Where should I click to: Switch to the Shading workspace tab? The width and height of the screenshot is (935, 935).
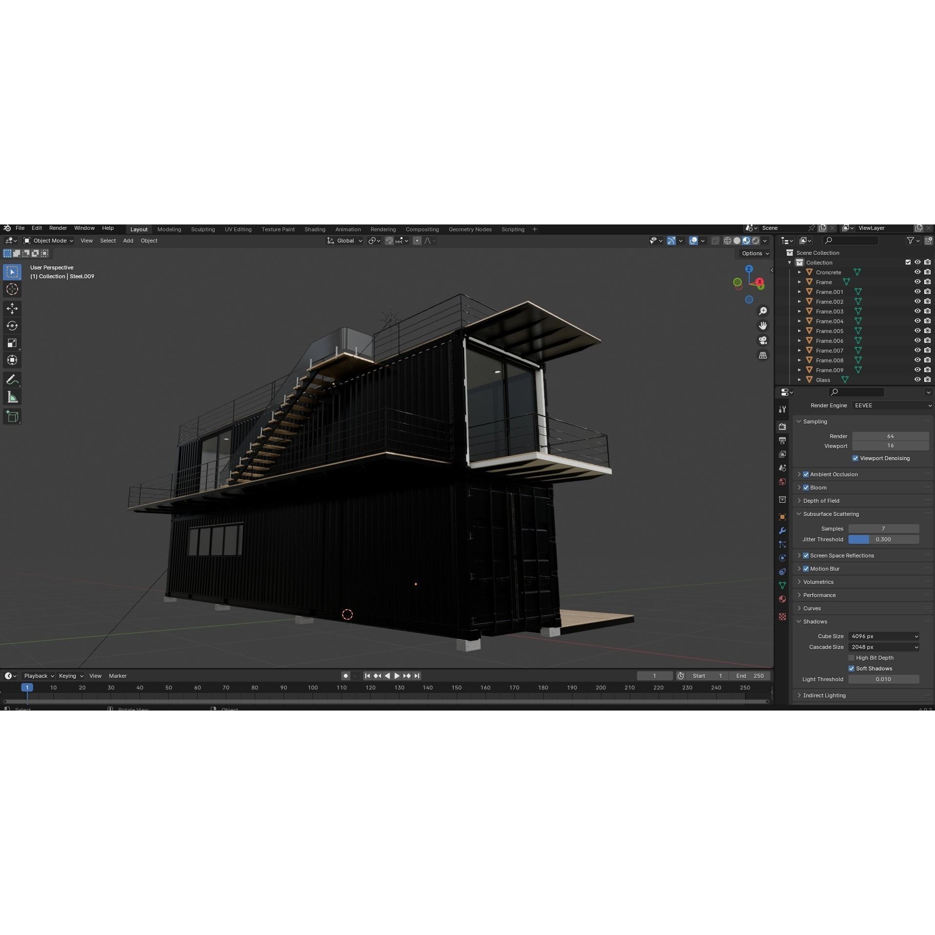[x=314, y=229]
